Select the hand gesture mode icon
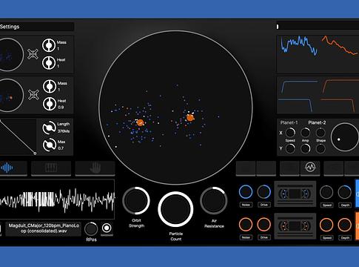 tap(95, 168)
